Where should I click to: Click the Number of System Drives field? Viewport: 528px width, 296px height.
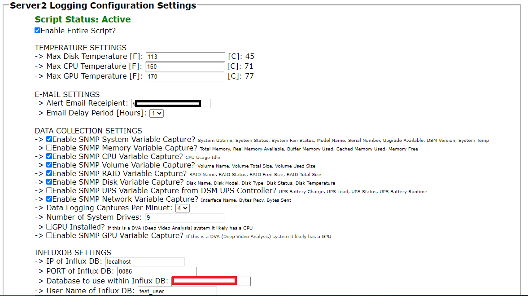[184, 218]
